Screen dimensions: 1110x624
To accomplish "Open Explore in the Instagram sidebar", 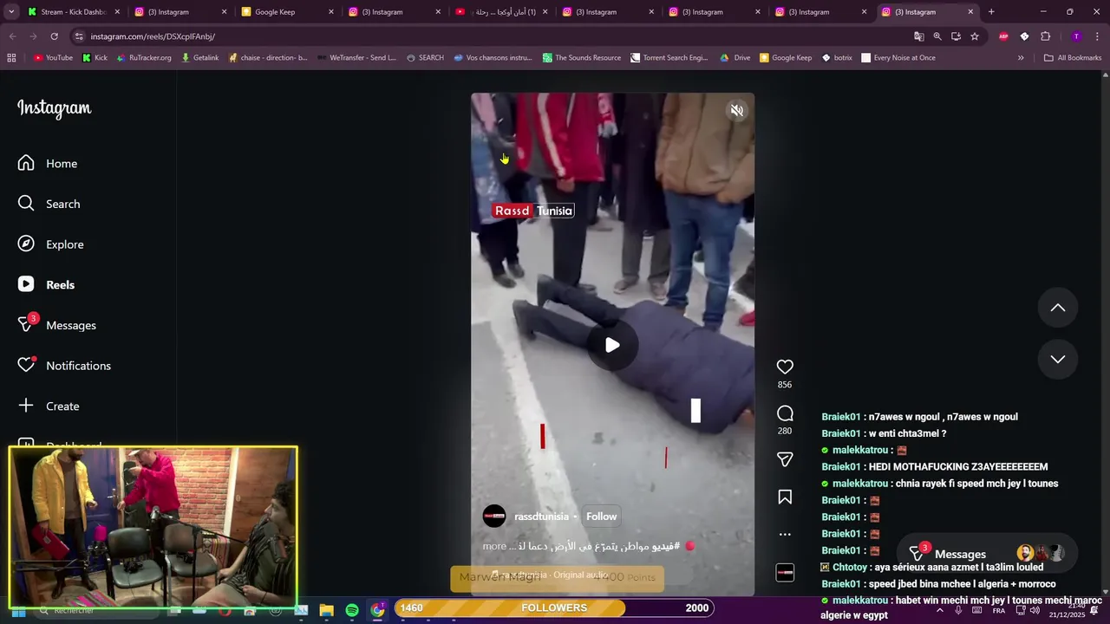I will (x=50, y=244).
